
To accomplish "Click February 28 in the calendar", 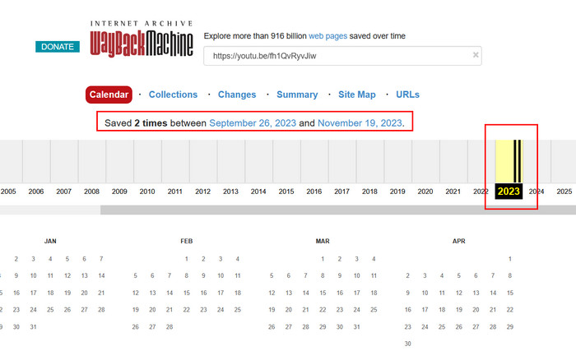I will (x=170, y=327).
